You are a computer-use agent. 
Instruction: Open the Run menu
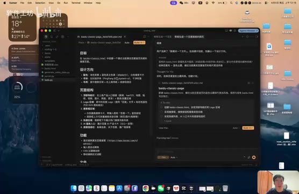[66, 3]
